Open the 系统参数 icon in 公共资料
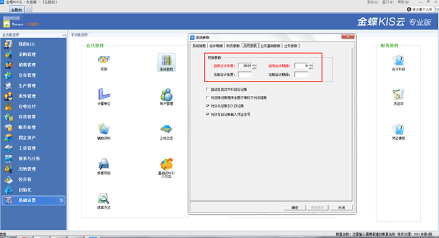This screenshot has height=238, width=439. point(166,63)
